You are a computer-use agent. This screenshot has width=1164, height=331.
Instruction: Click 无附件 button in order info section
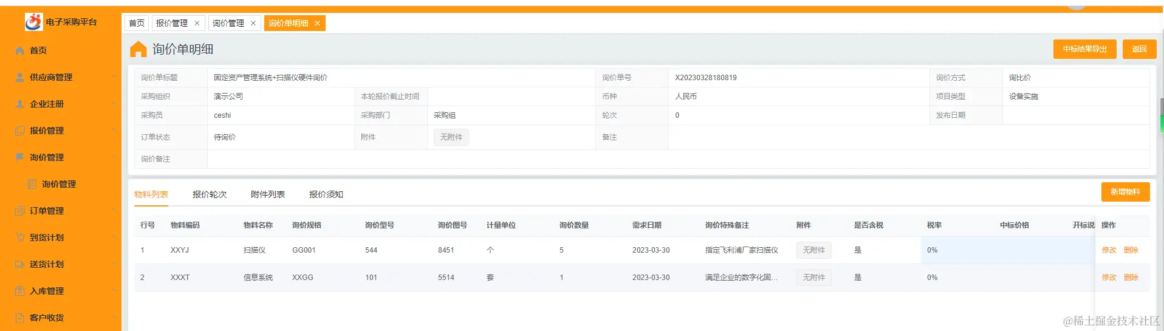click(x=451, y=137)
